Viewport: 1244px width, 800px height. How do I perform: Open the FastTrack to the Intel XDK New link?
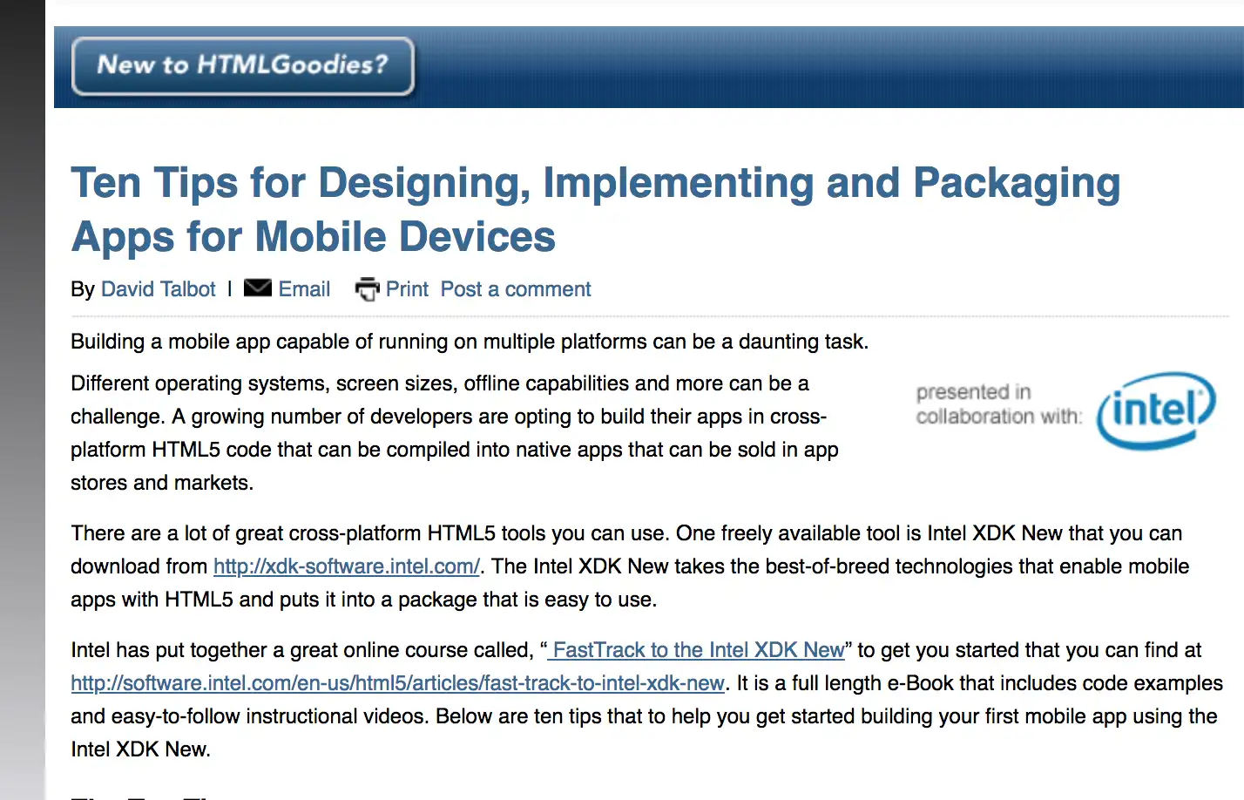click(x=695, y=649)
